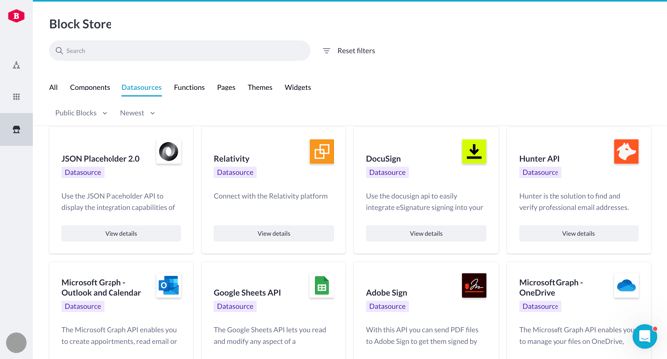Show the Themes tab
The height and width of the screenshot is (359, 667).
(260, 88)
